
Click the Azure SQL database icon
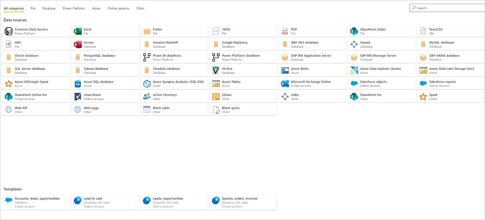77,84
